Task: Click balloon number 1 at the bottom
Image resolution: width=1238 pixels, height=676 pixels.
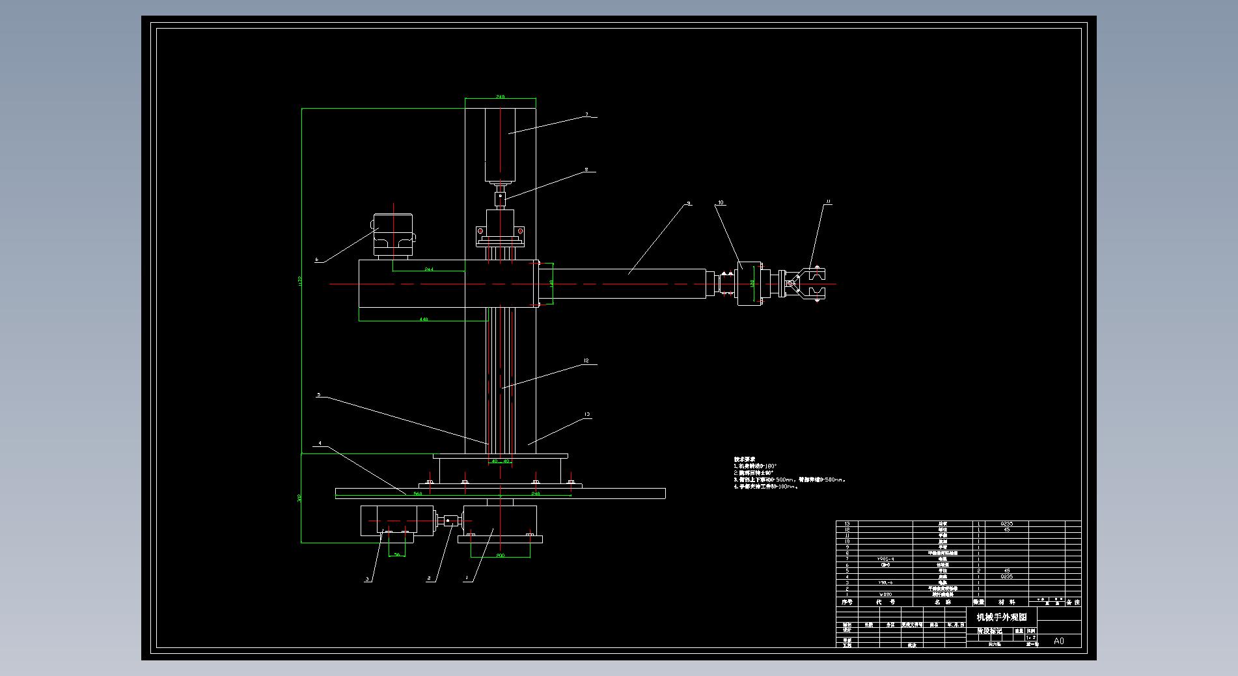Action: 466,578
